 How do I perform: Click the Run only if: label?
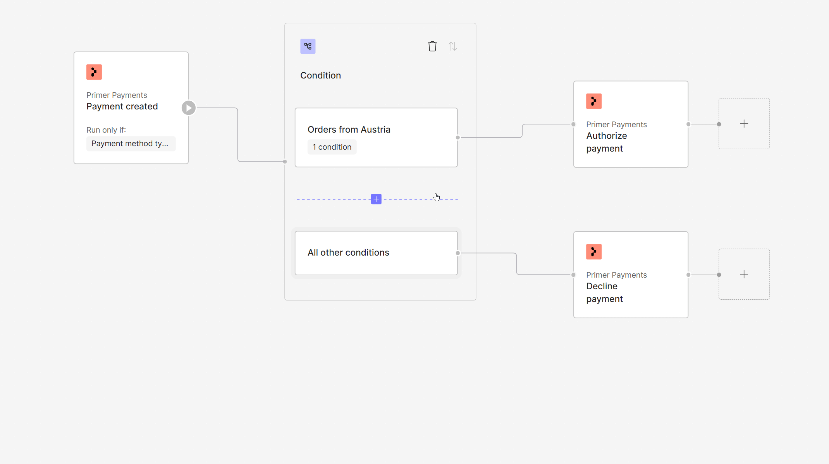point(106,130)
